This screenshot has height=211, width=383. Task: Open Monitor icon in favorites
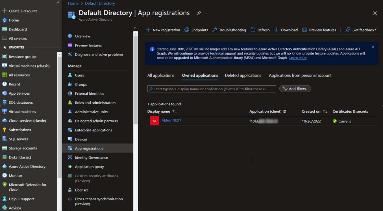point(5,175)
